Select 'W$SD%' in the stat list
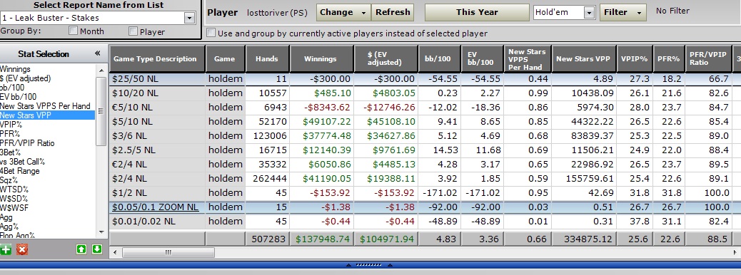This screenshot has width=741, height=275. coord(14,199)
